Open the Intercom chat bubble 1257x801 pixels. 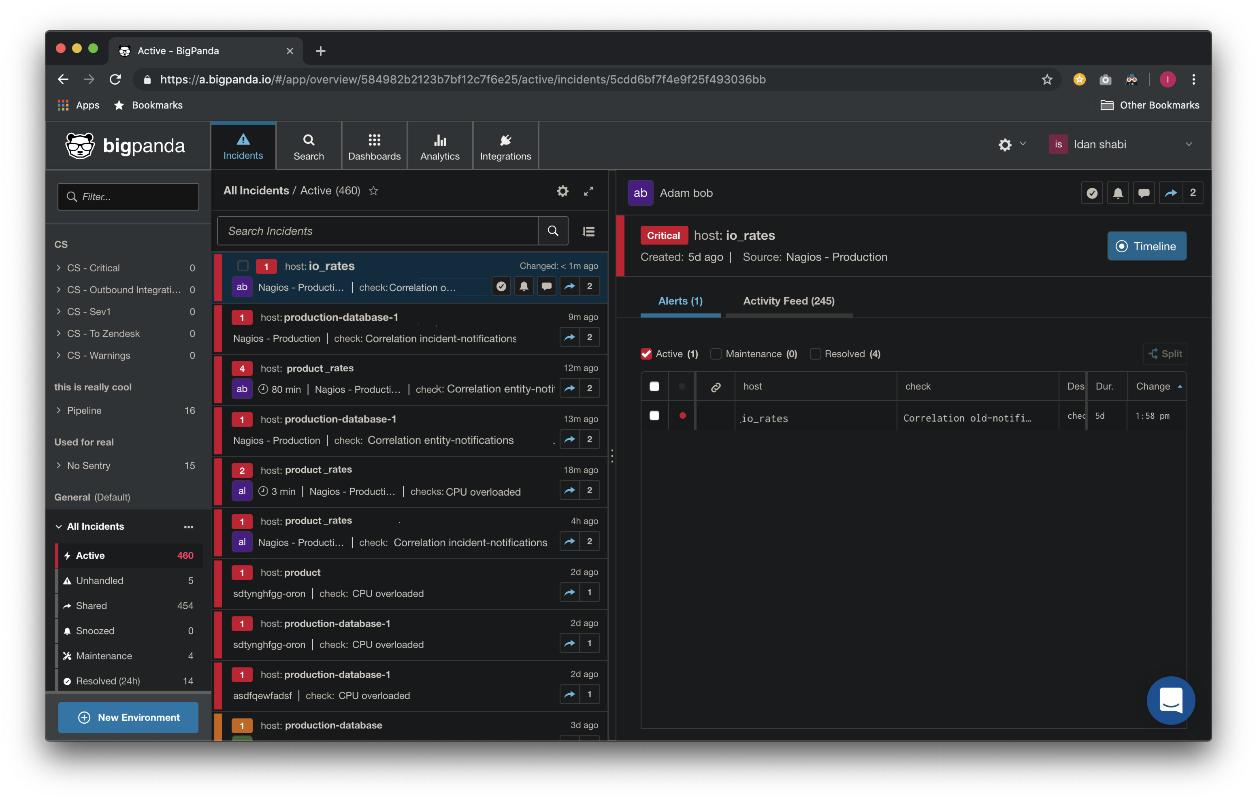[1170, 700]
